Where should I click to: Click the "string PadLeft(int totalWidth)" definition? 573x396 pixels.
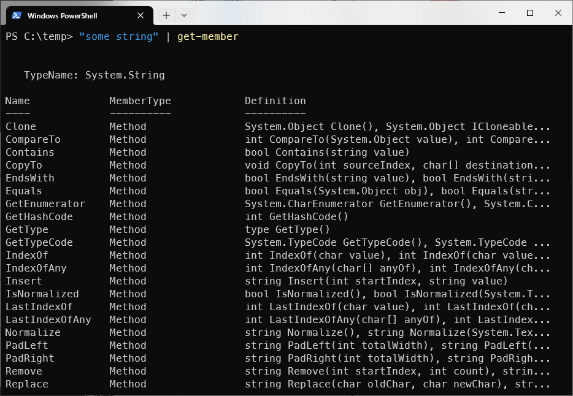click(x=340, y=345)
